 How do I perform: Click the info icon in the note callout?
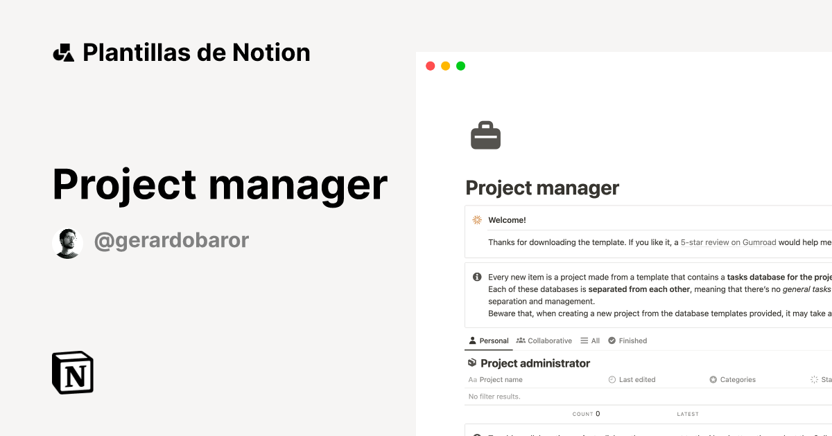476,276
